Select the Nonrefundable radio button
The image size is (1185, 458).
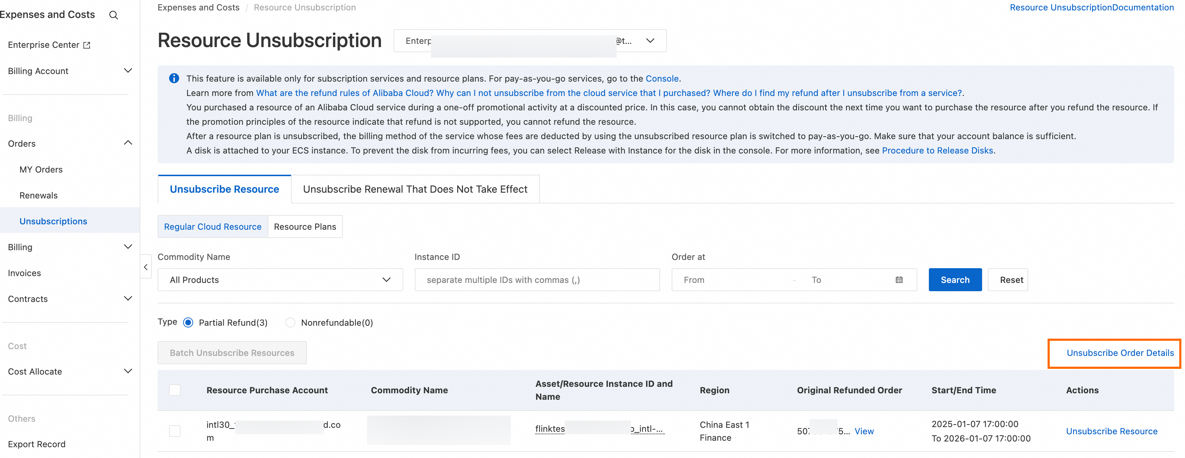click(x=290, y=322)
